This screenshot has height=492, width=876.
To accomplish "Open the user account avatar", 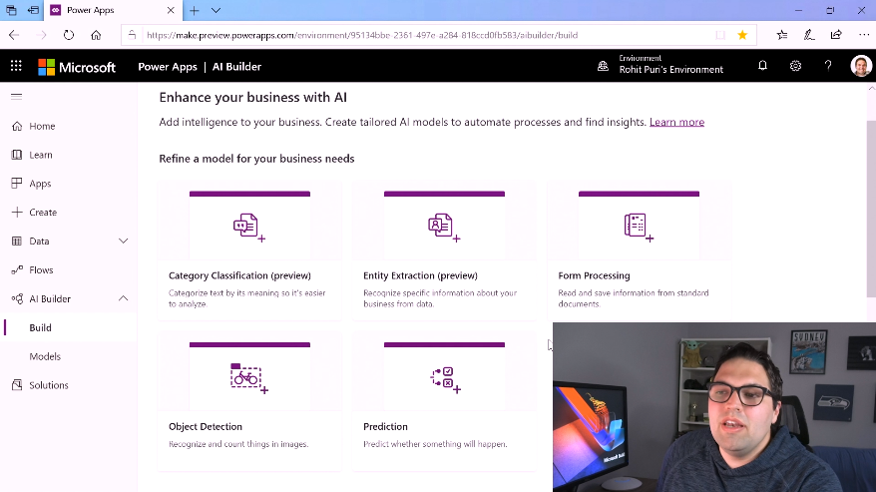I will [861, 66].
